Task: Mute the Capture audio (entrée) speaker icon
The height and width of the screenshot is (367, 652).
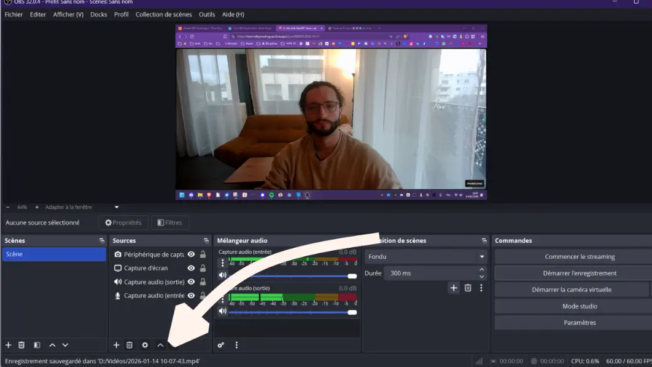Action: click(222, 275)
